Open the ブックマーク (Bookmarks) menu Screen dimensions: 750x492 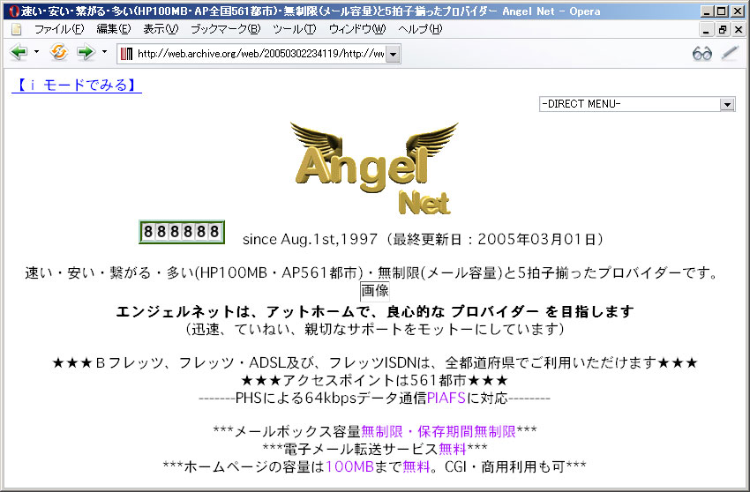[x=225, y=29]
